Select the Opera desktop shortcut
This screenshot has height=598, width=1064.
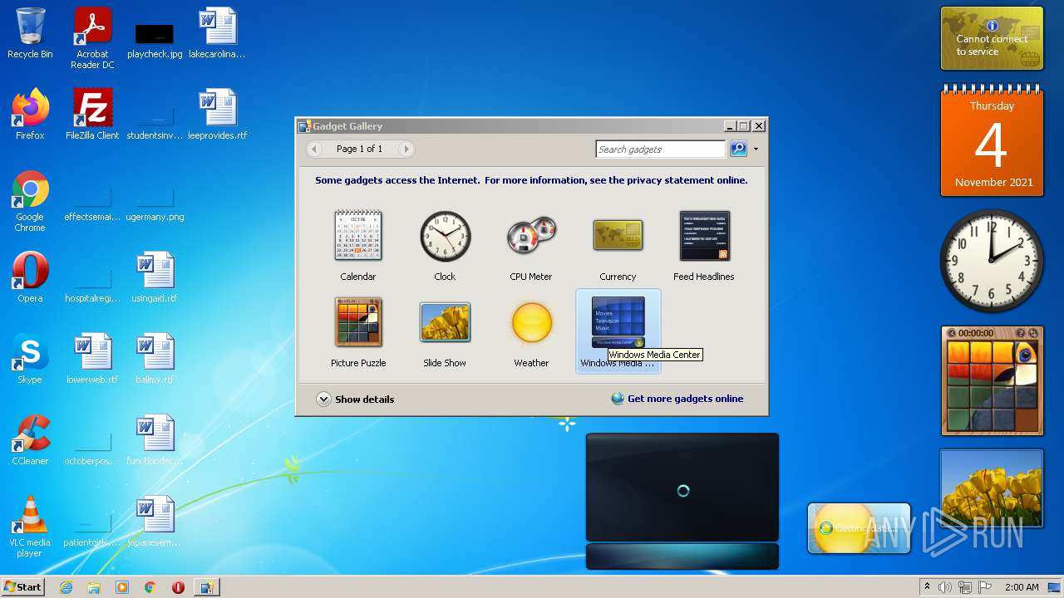(x=30, y=277)
